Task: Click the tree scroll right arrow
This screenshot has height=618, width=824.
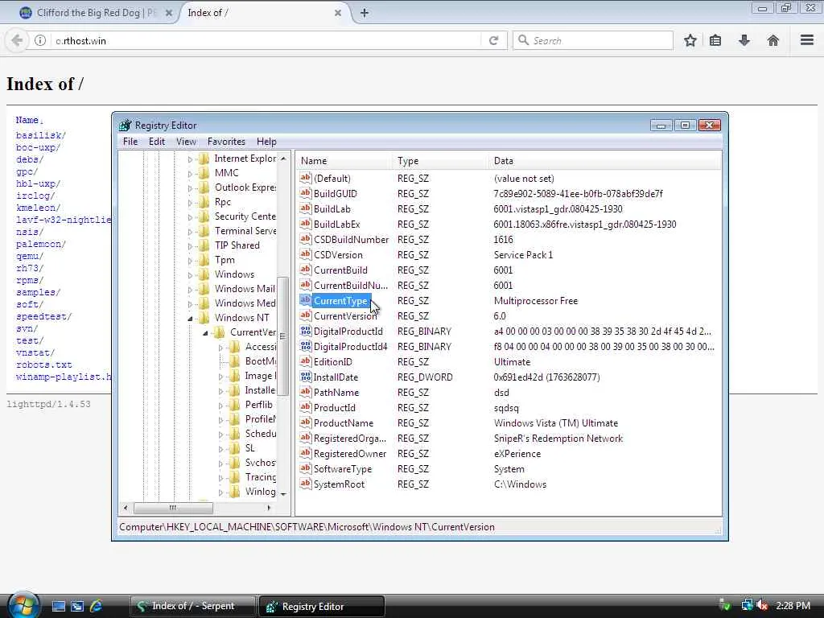Action: click(x=269, y=508)
